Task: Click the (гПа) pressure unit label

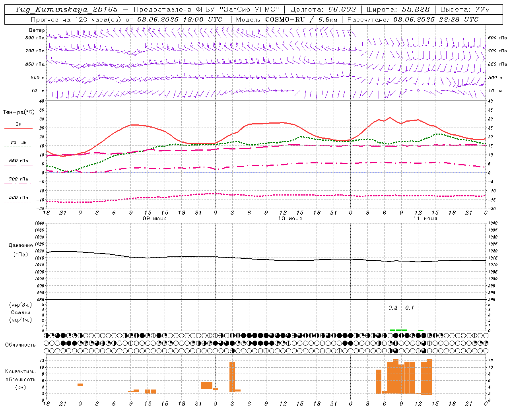Action: 21,255
